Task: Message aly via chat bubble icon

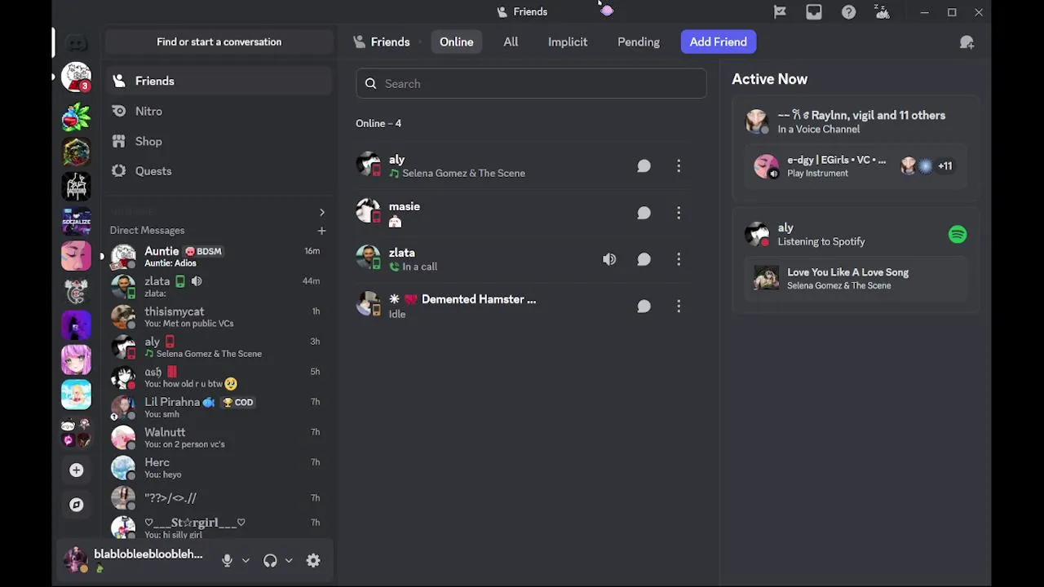Action: 644,166
